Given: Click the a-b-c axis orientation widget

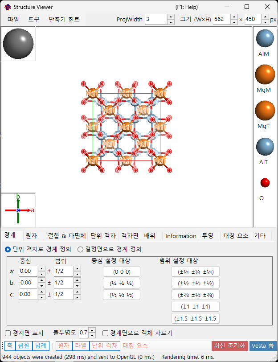Looking at the screenshot, I should pyautogui.click(x=18, y=210).
